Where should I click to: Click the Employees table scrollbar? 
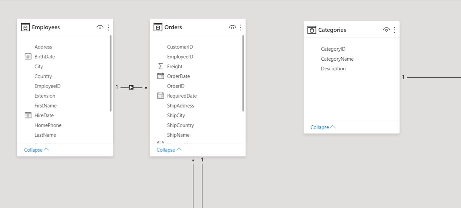[111, 73]
